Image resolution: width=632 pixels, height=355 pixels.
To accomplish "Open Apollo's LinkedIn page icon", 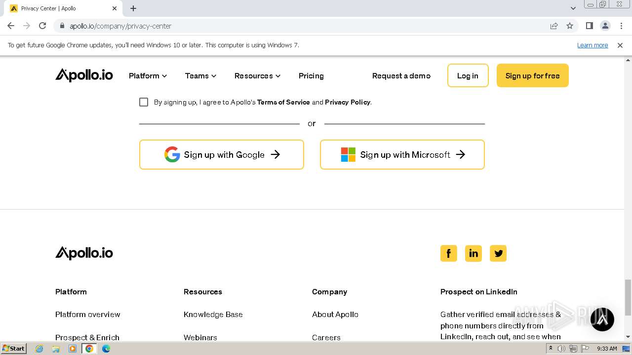I will [473, 253].
